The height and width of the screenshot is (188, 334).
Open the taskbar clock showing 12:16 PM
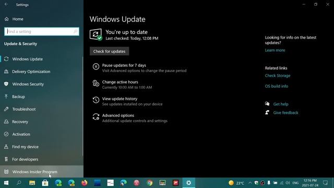coord(310,183)
